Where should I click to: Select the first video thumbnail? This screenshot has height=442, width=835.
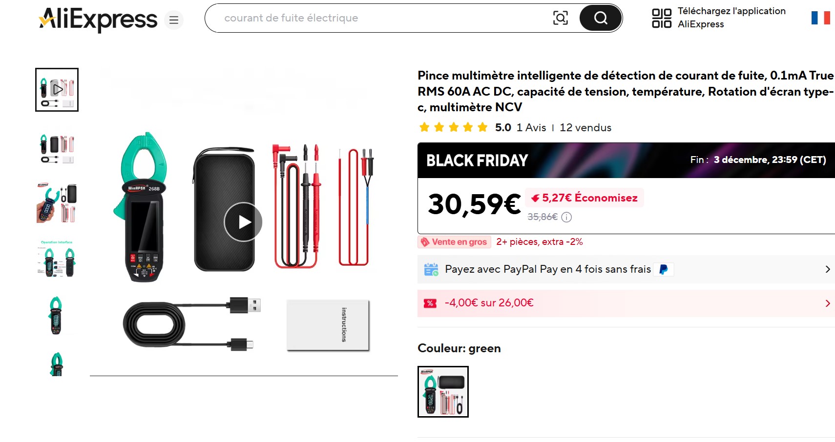coord(57,90)
